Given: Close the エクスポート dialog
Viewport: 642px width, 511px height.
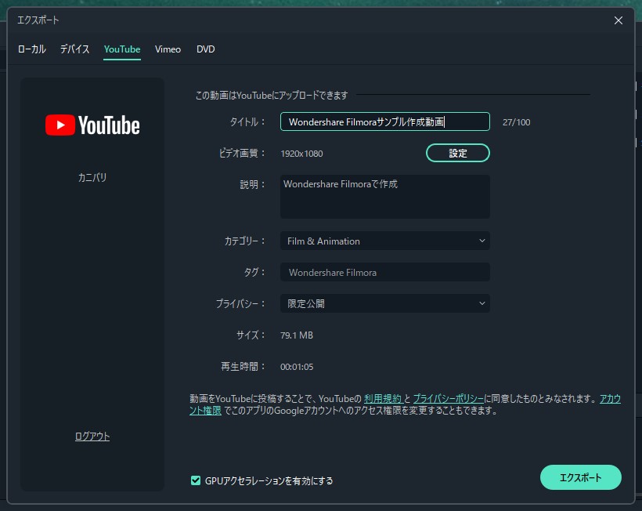Looking at the screenshot, I should (619, 20).
